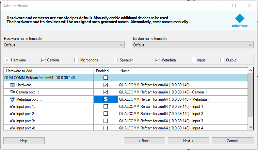258x150 pixels.
Task: Click the Metadata port 1 cube icon
Action: click(x=12, y=99)
